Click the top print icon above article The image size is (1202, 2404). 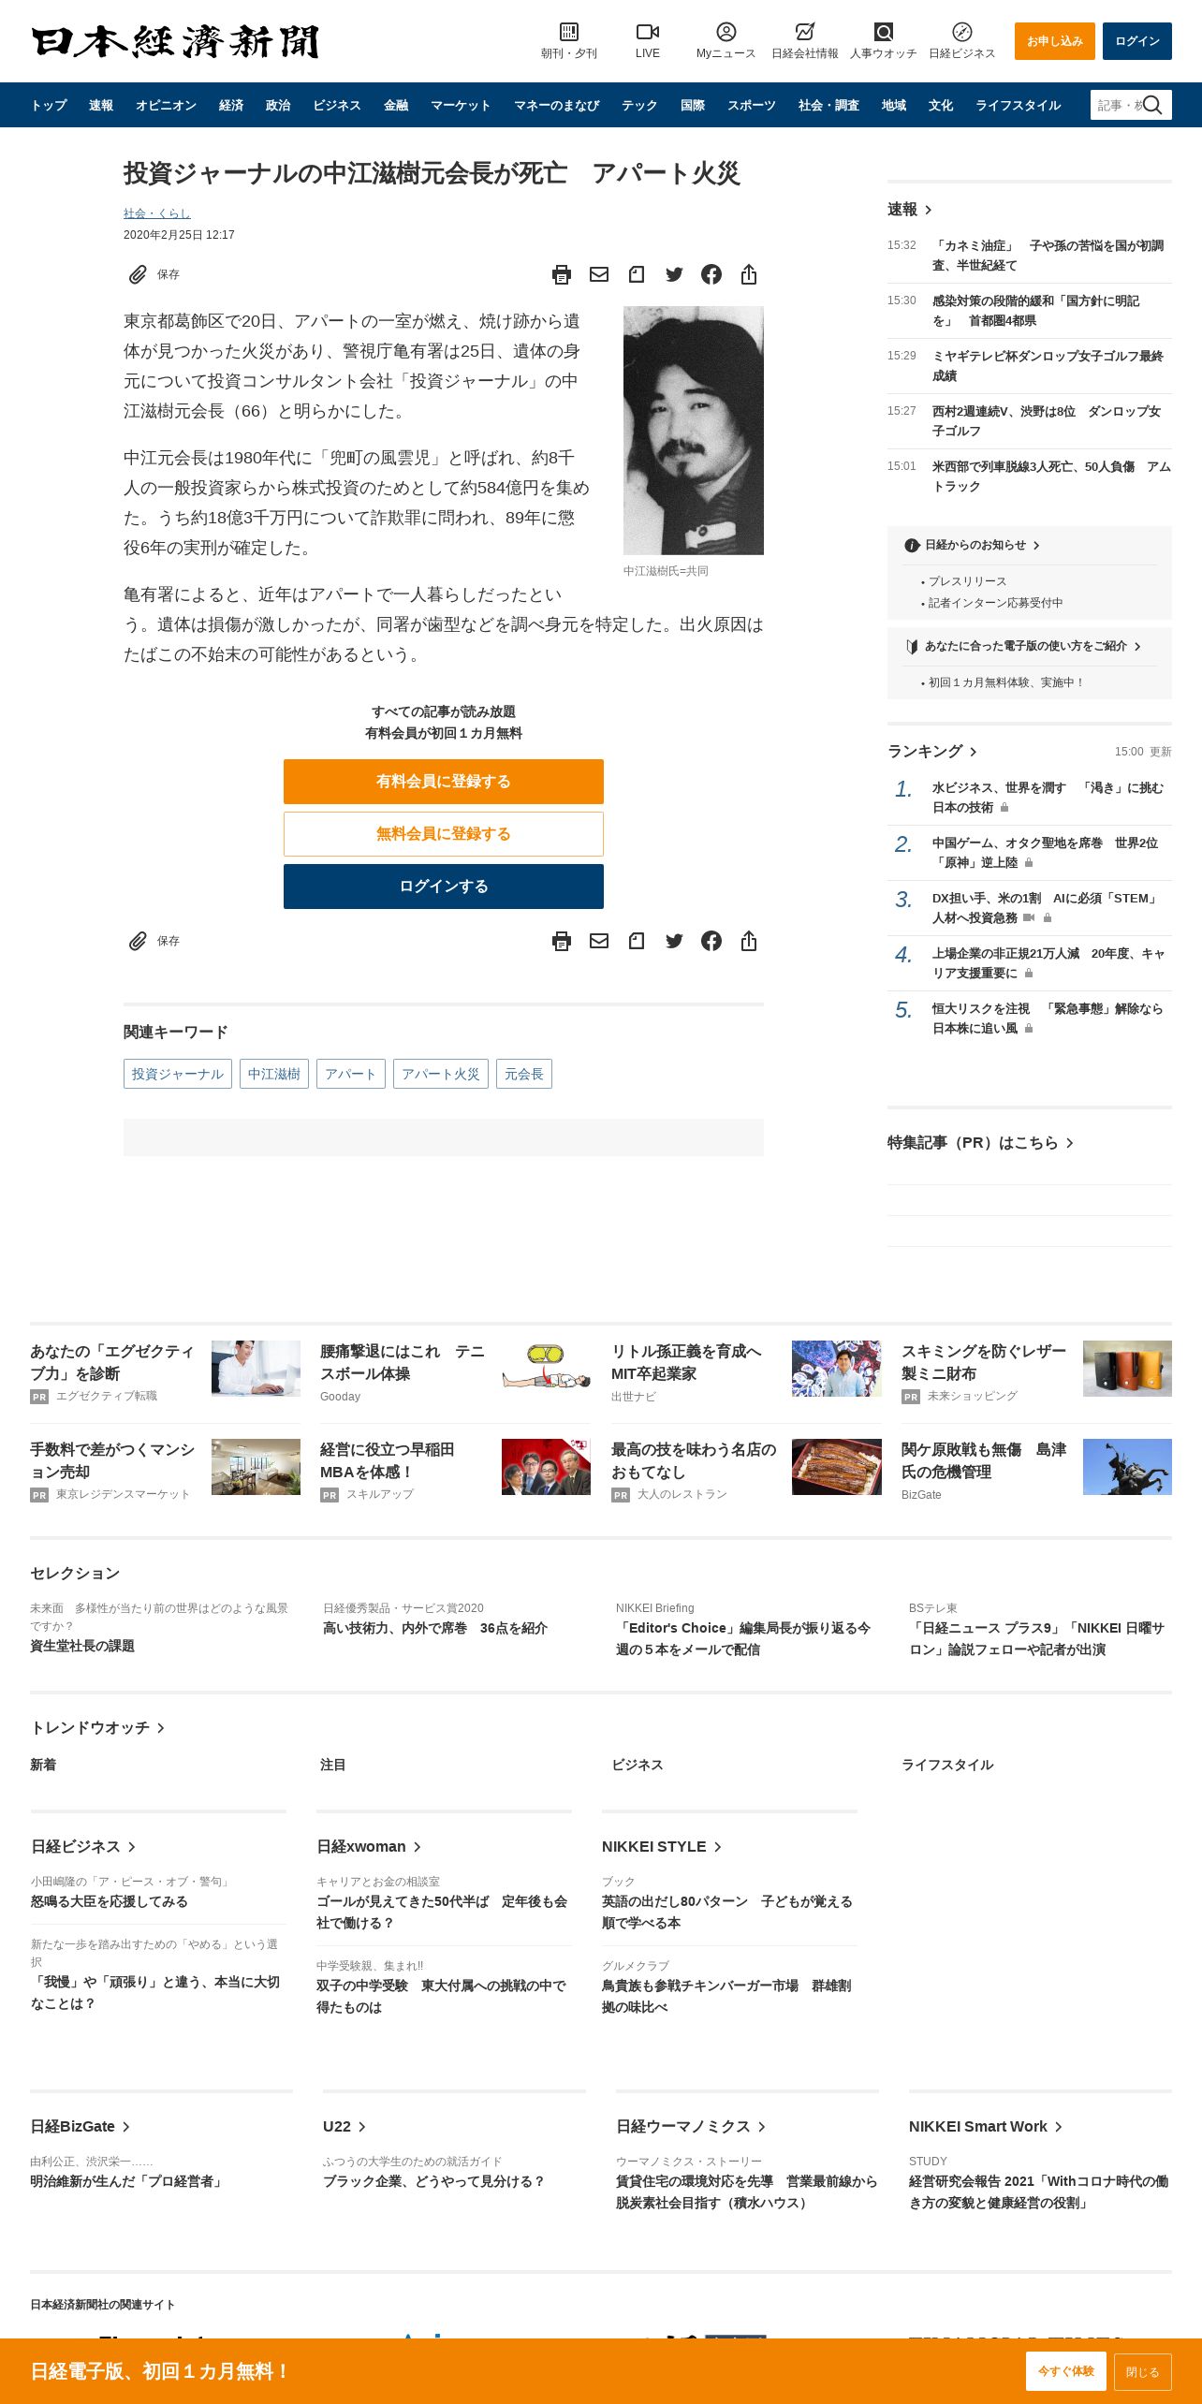pyautogui.click(x=562, y=274)
